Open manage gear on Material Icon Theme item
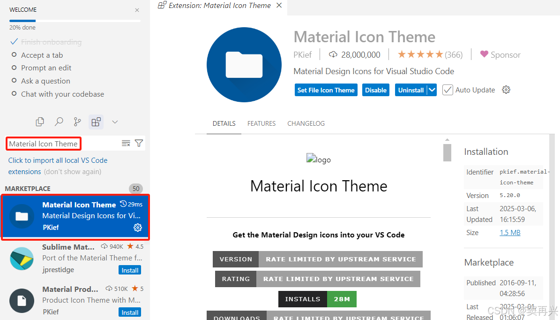This screenshot has width=560, height=320. (137, 228)
